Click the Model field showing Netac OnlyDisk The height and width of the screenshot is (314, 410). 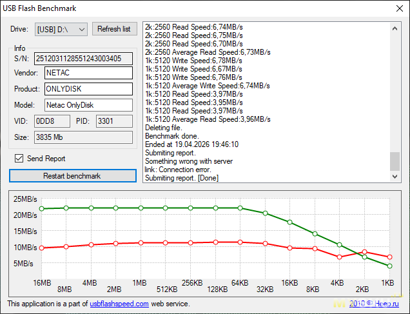tap(88, 104)
